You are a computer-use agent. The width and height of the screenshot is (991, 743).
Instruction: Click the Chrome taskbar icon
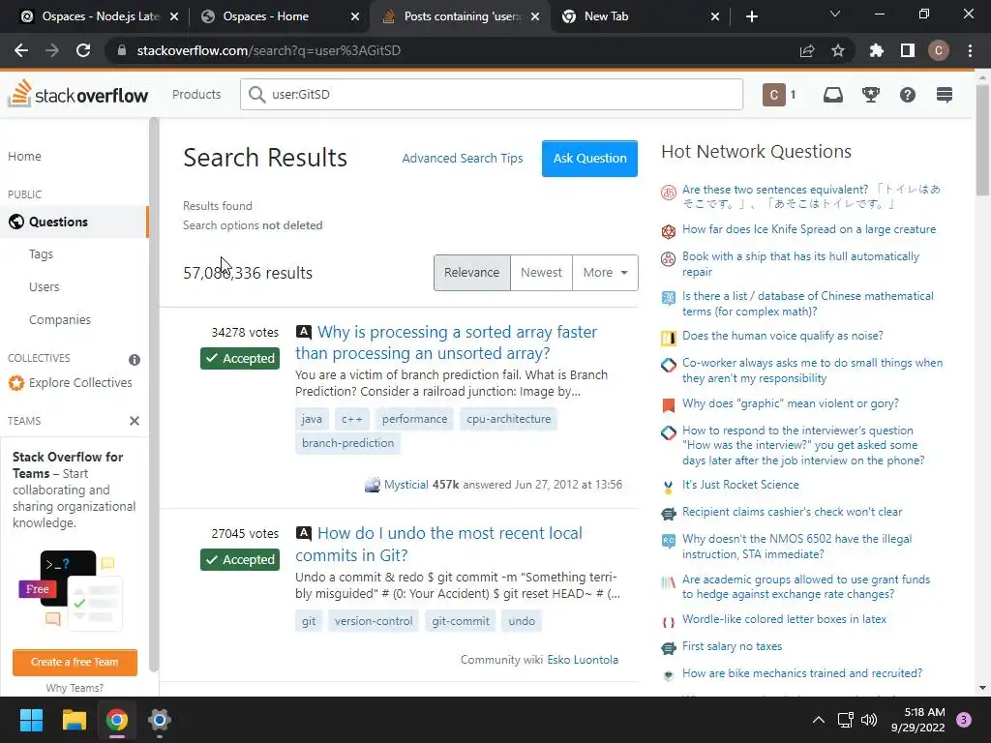tap(117, 720)
